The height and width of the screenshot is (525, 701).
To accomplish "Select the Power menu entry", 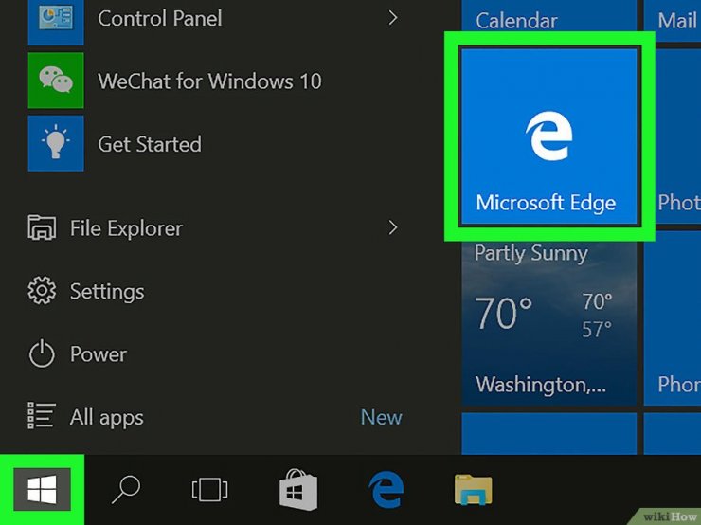I will 99,354.
